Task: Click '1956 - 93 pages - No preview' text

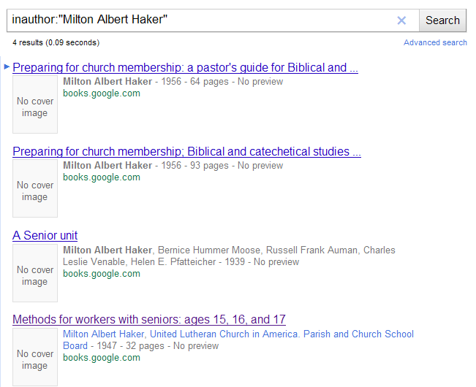Action: pyautogui.click(x=222, y=166)
